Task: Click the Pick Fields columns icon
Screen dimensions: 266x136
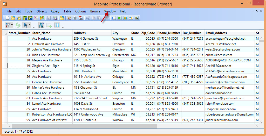Action: coord(57,25)
